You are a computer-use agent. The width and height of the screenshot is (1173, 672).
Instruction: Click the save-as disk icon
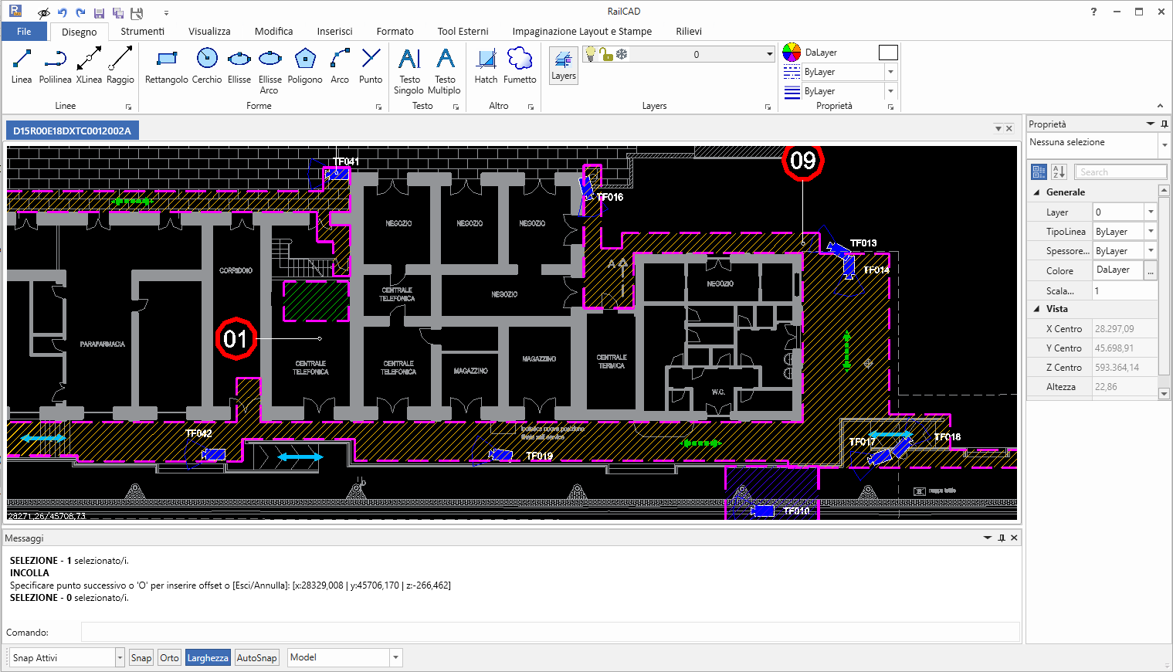pyautogui.click(x=137, y=13)
